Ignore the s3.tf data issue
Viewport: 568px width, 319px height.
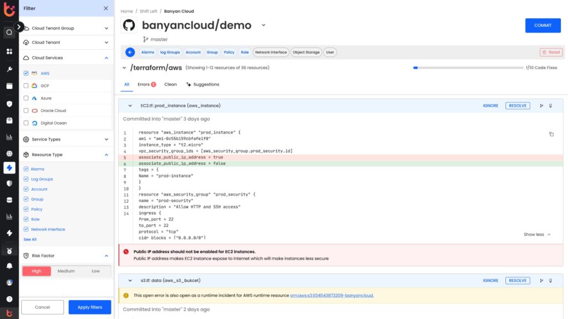pos(490,280)
